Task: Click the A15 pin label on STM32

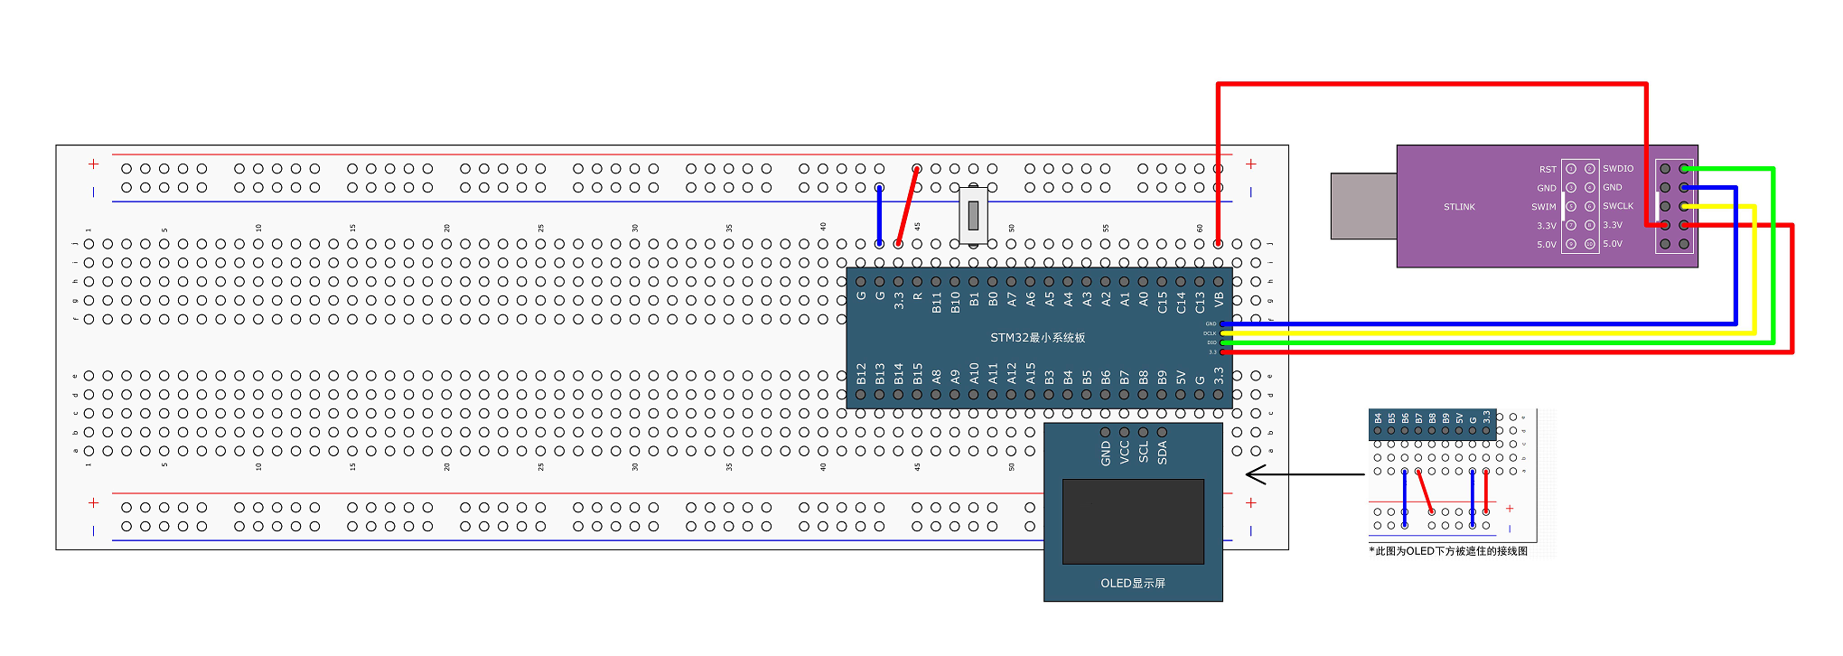Action: (1031, 374)
